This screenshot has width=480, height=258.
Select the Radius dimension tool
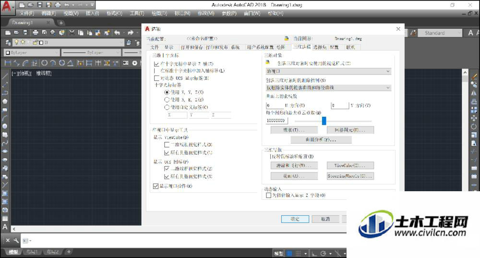(x=44, y=63)
